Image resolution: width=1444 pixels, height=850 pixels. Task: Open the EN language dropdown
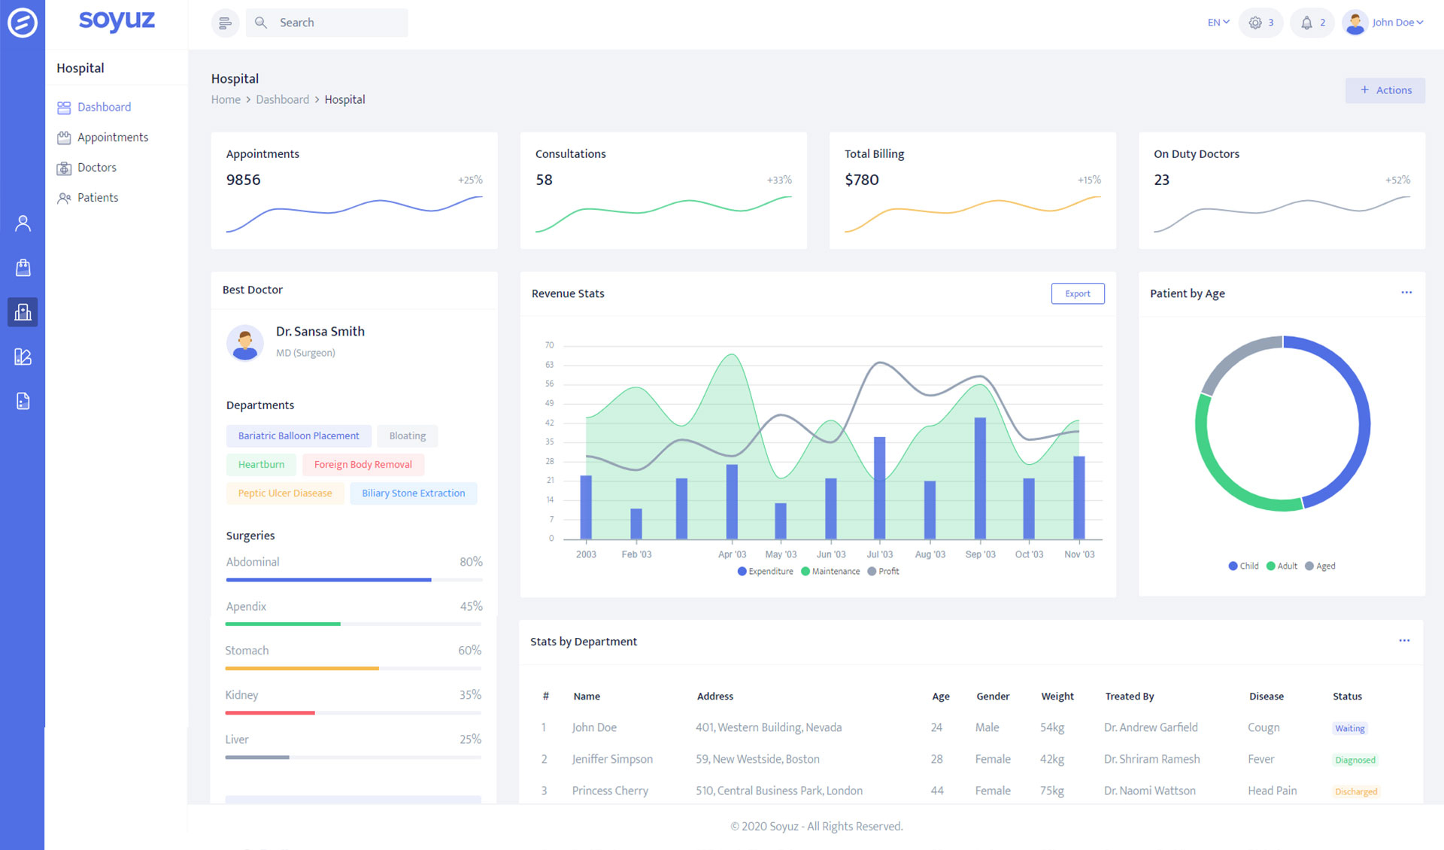pyautogui.click(x=1217, y=23)
